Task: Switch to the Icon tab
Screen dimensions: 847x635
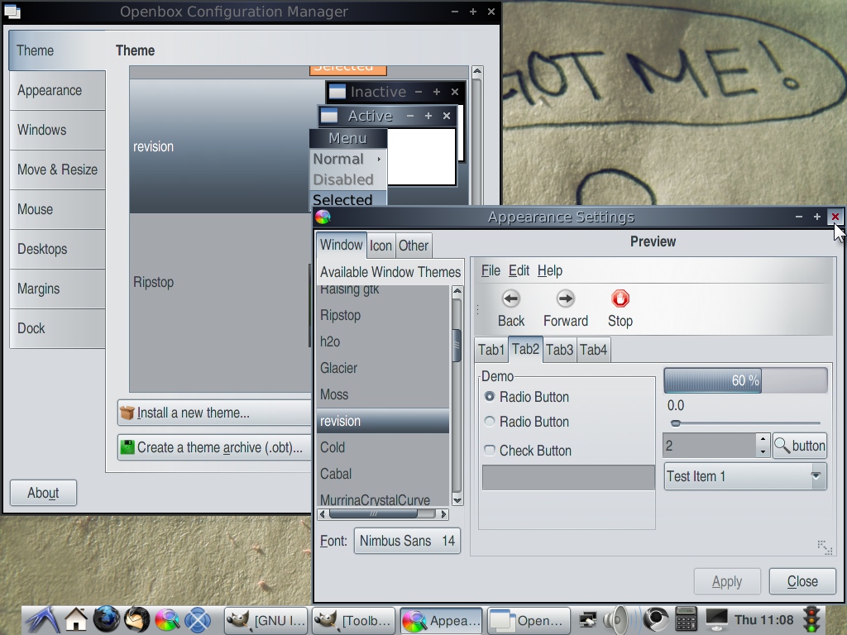Action: point(380,246)
